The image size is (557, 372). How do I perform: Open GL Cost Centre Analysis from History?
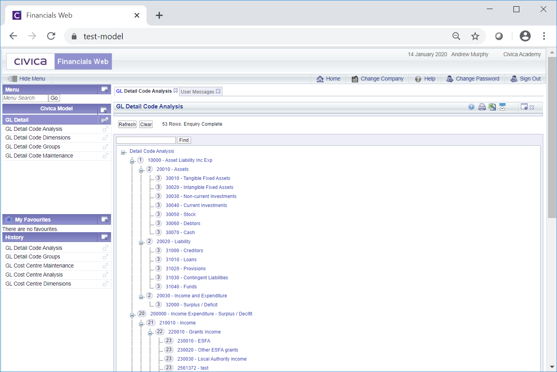(34, 275)
